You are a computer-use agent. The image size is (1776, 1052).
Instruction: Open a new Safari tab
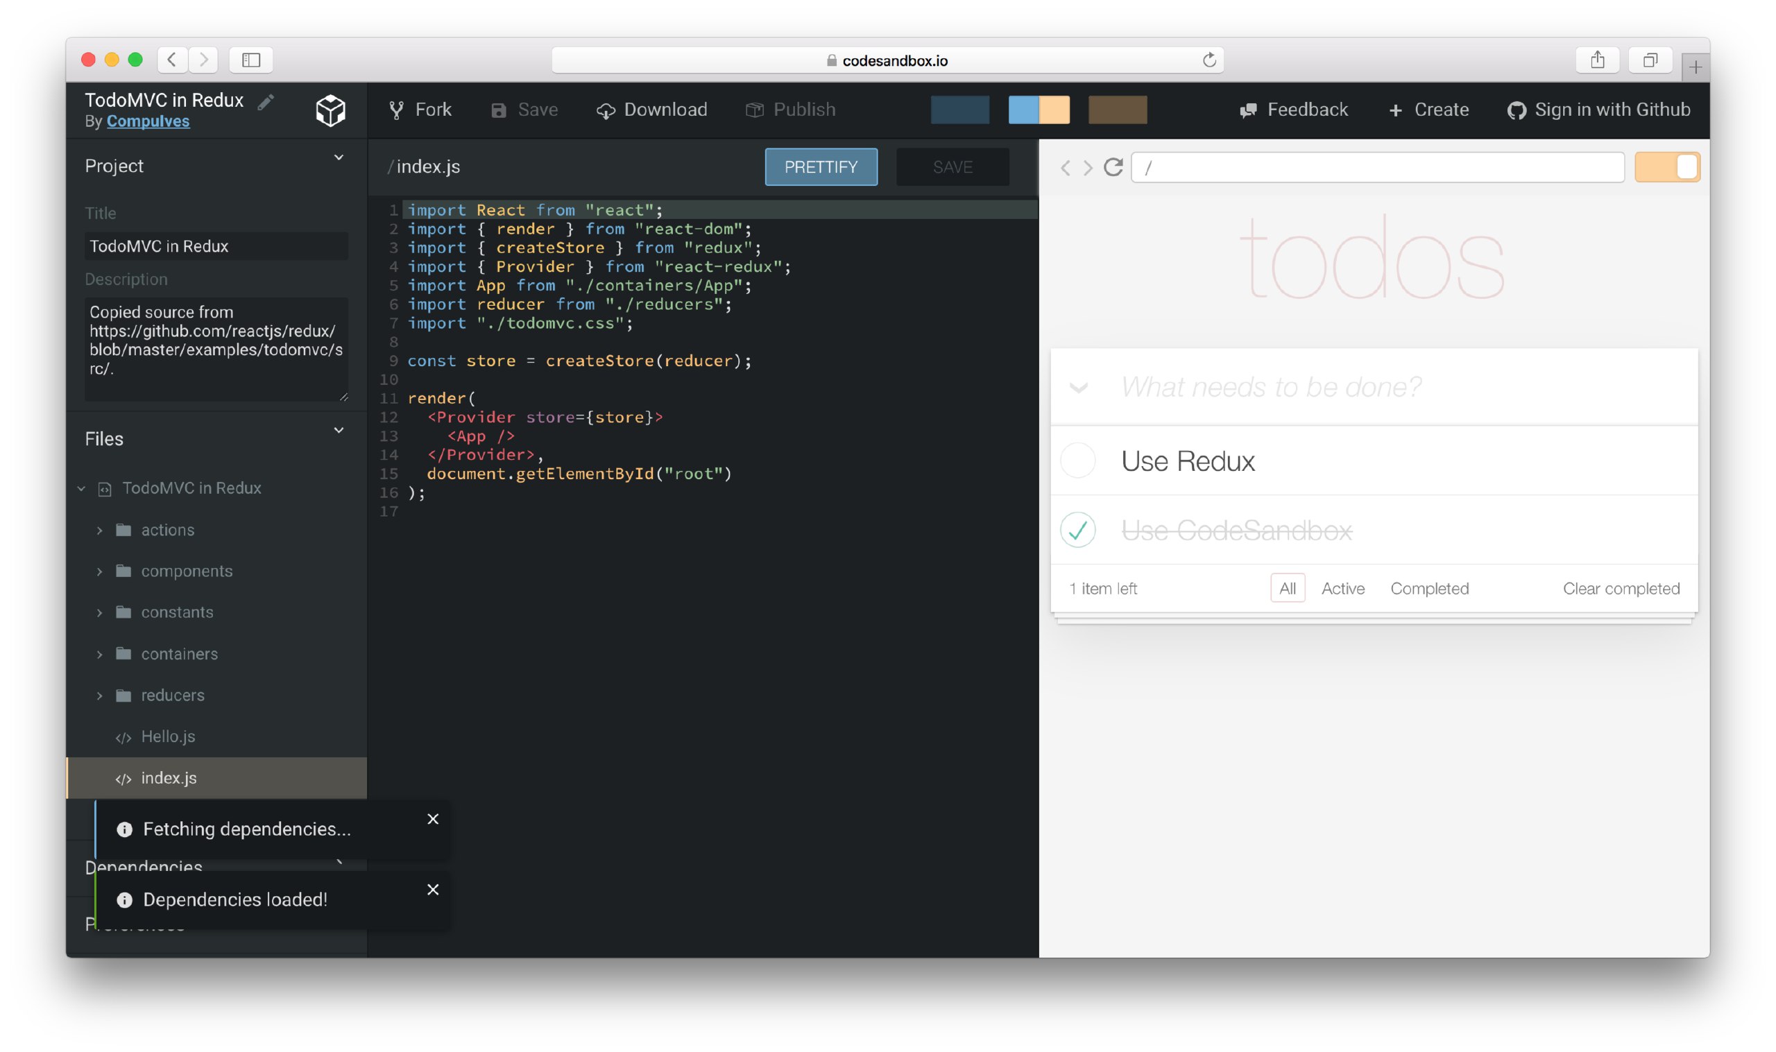(x=1695, y=67)
